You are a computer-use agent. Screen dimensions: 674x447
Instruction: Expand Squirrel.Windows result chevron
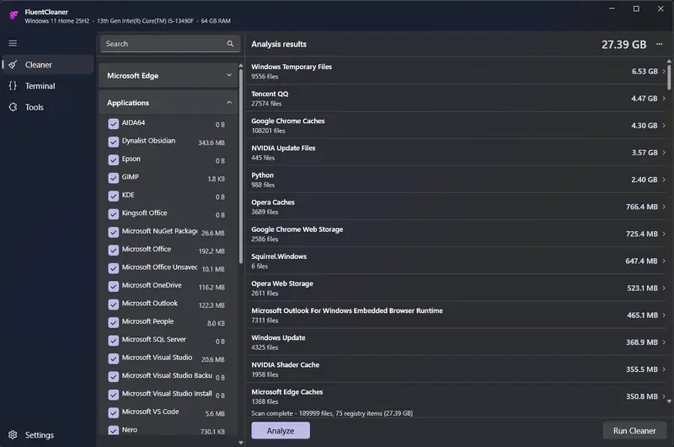pos(664,261)
